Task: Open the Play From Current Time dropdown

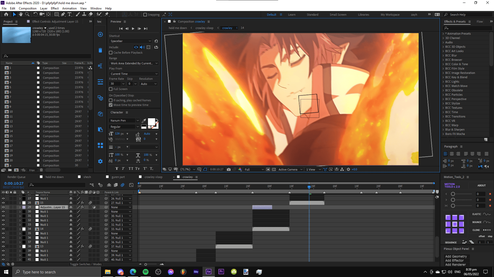Action: coord(134,74)
